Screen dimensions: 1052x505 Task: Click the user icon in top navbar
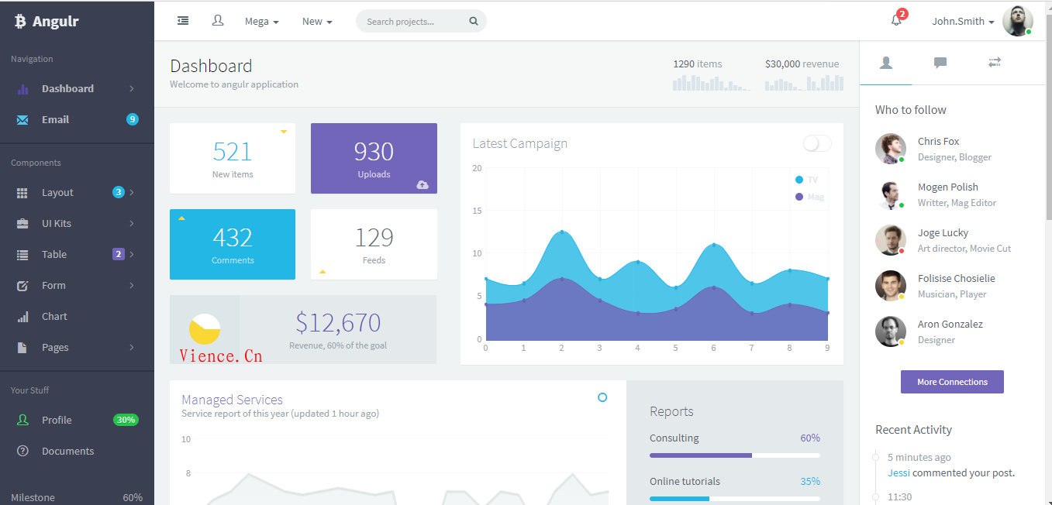coord(218,21)
